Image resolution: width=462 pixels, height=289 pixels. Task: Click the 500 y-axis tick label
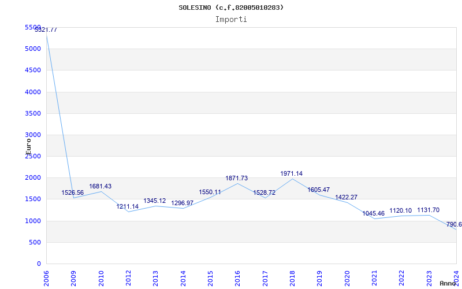pos(35,242)
